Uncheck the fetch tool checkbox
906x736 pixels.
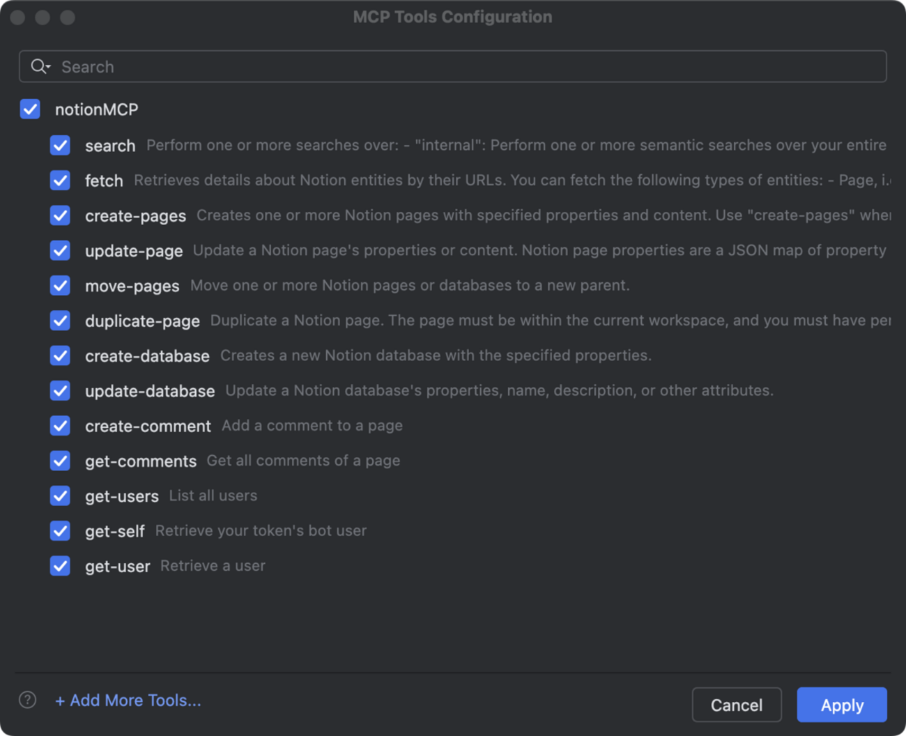click(x=60, y=181)
